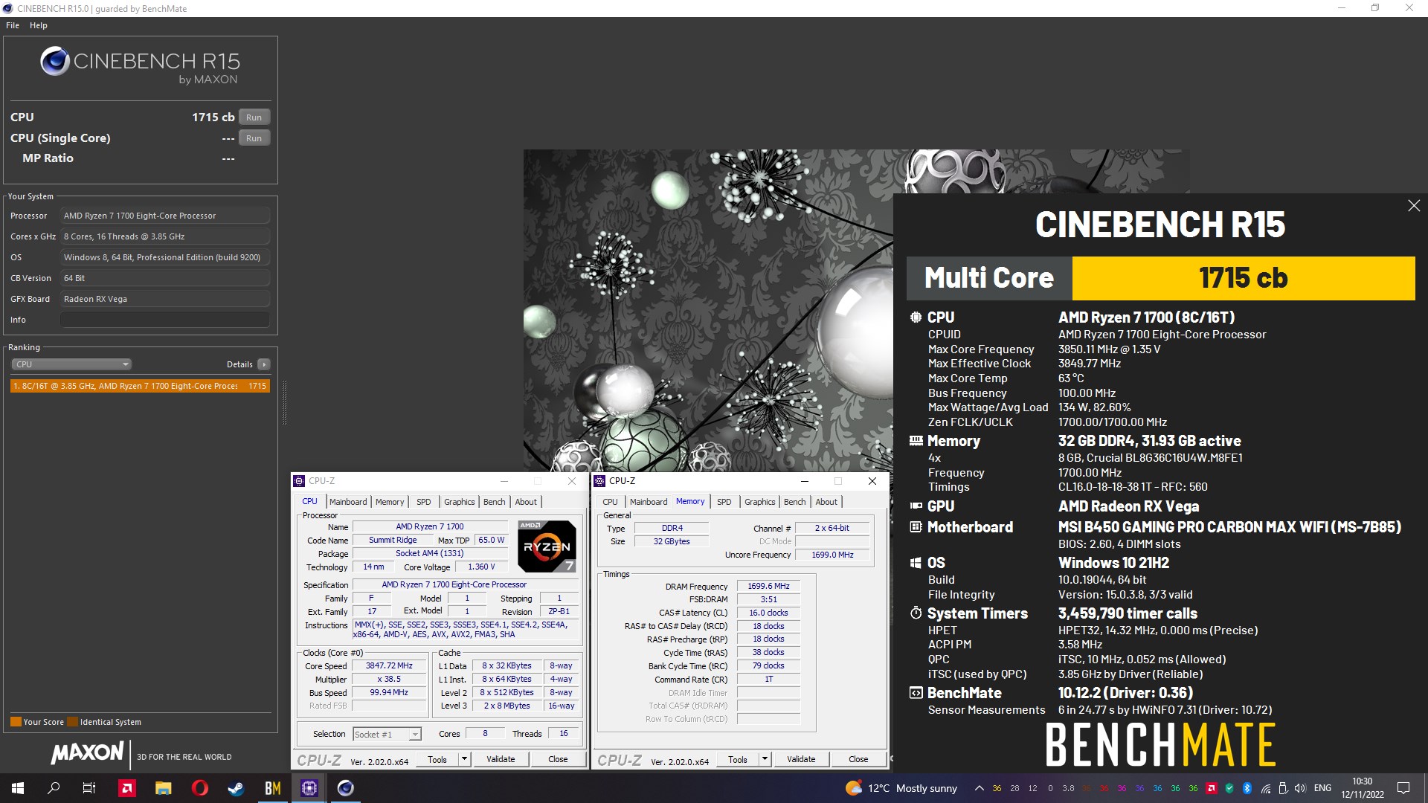Viewport: 1428px width, 803px height.
Task: Open the Help menu in Cinebench
Action: [x=39, y=25]
